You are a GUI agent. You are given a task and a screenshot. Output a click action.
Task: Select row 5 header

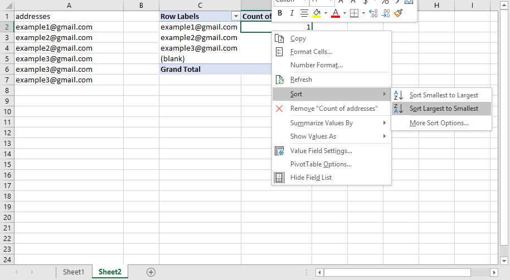[x=7, y=59]
